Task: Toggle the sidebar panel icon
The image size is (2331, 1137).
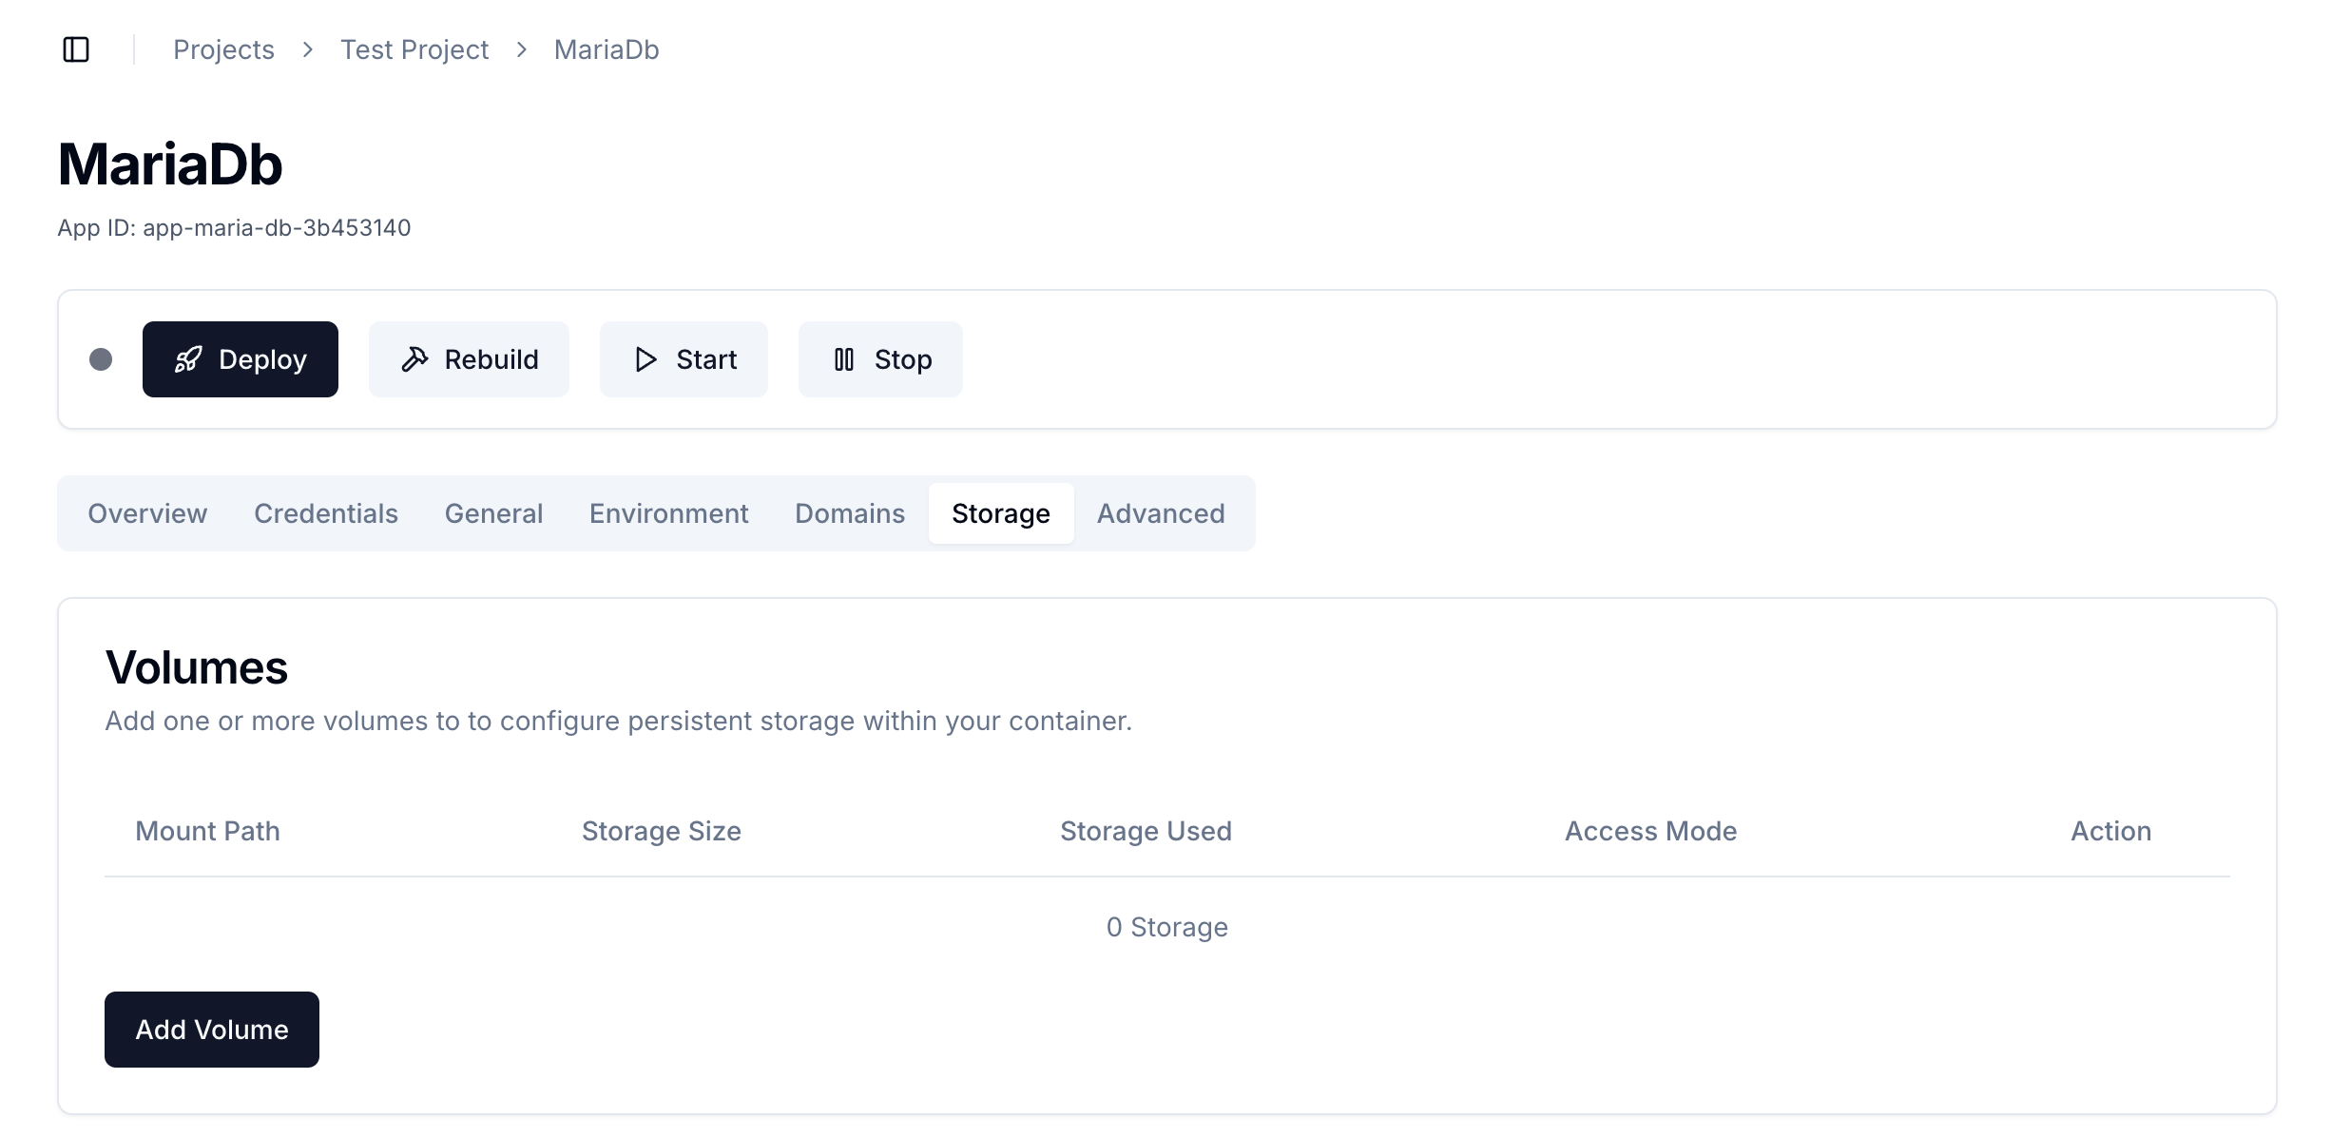Action: (76, 49)
